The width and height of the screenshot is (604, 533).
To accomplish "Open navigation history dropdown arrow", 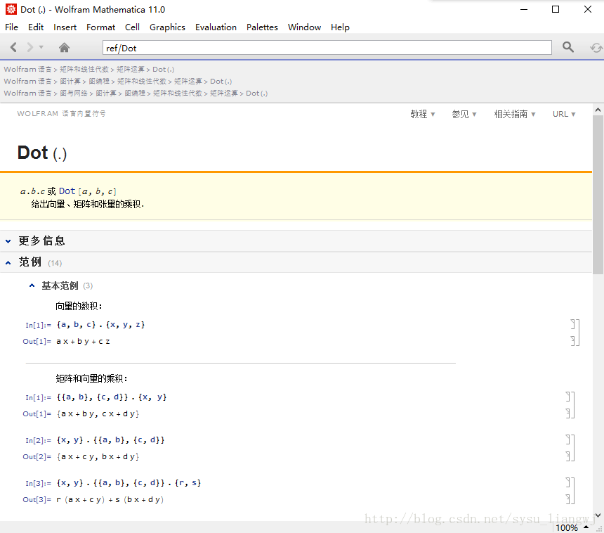I will coord(41,47).
